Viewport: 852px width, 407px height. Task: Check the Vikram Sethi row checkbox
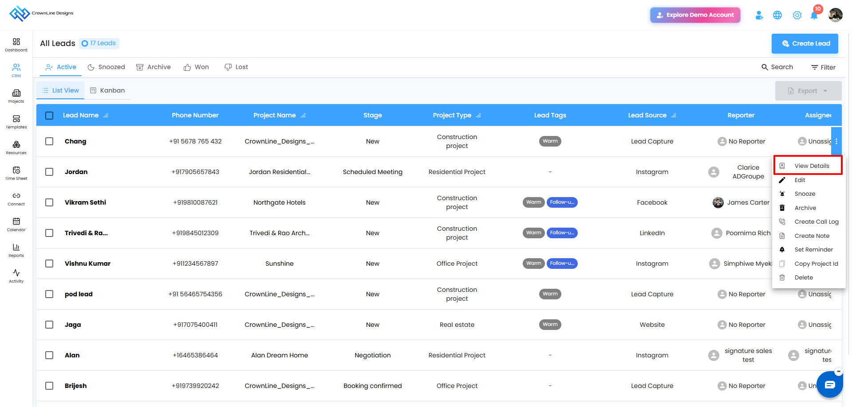49,202
